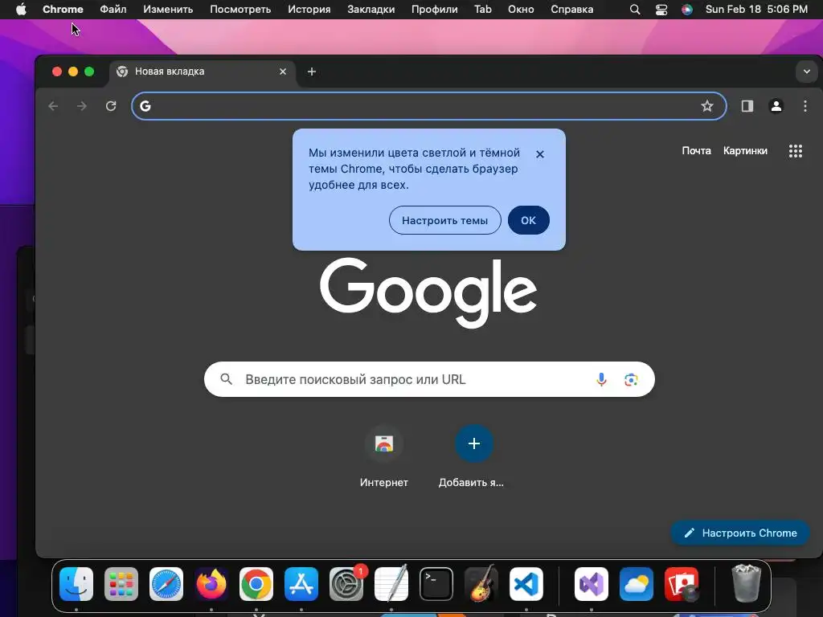
Task: Confirm the theme notice with OK
Action: (x=529, y=220)
